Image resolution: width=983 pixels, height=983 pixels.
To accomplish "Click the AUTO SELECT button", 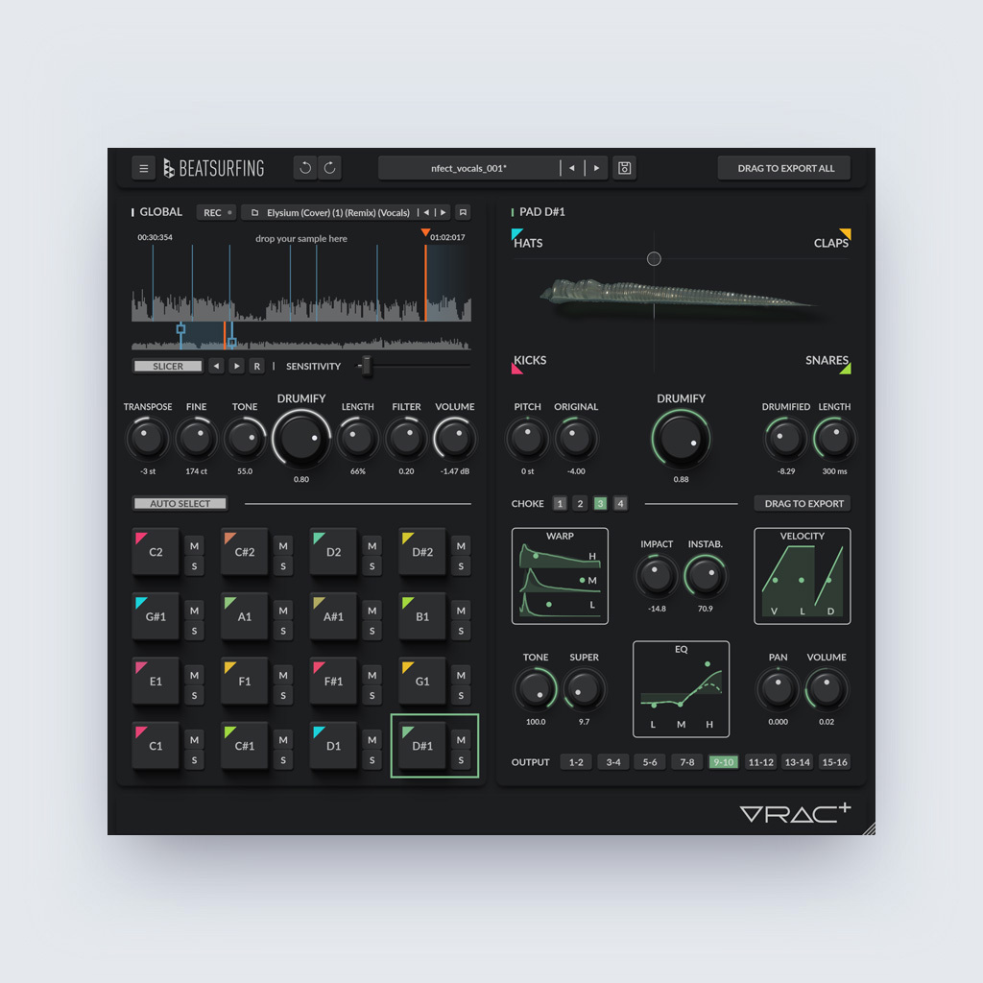I will [x=180, y=503].
